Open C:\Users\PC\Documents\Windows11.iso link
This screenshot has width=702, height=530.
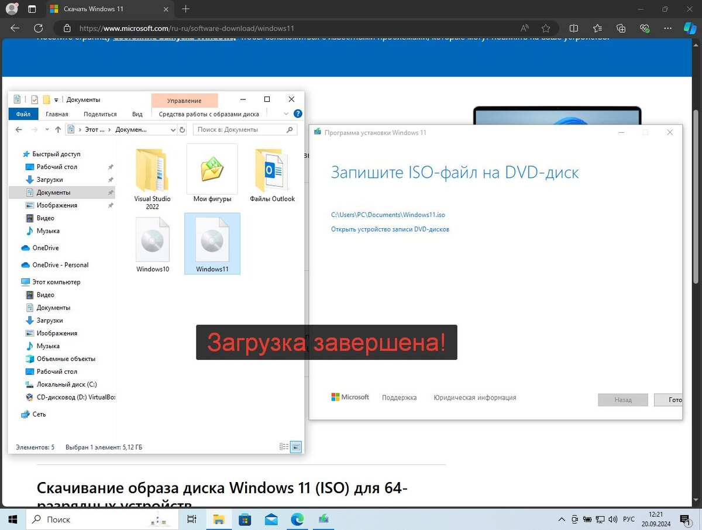pyautogui.click(x=388, y=215)
